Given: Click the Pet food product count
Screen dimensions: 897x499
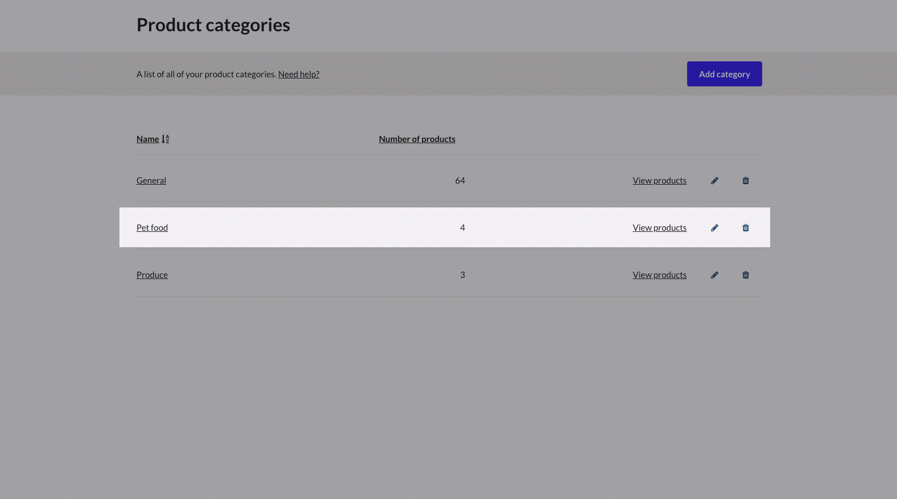Looking at the screenshot, I should pyautogui.click(x=462, y=227).
